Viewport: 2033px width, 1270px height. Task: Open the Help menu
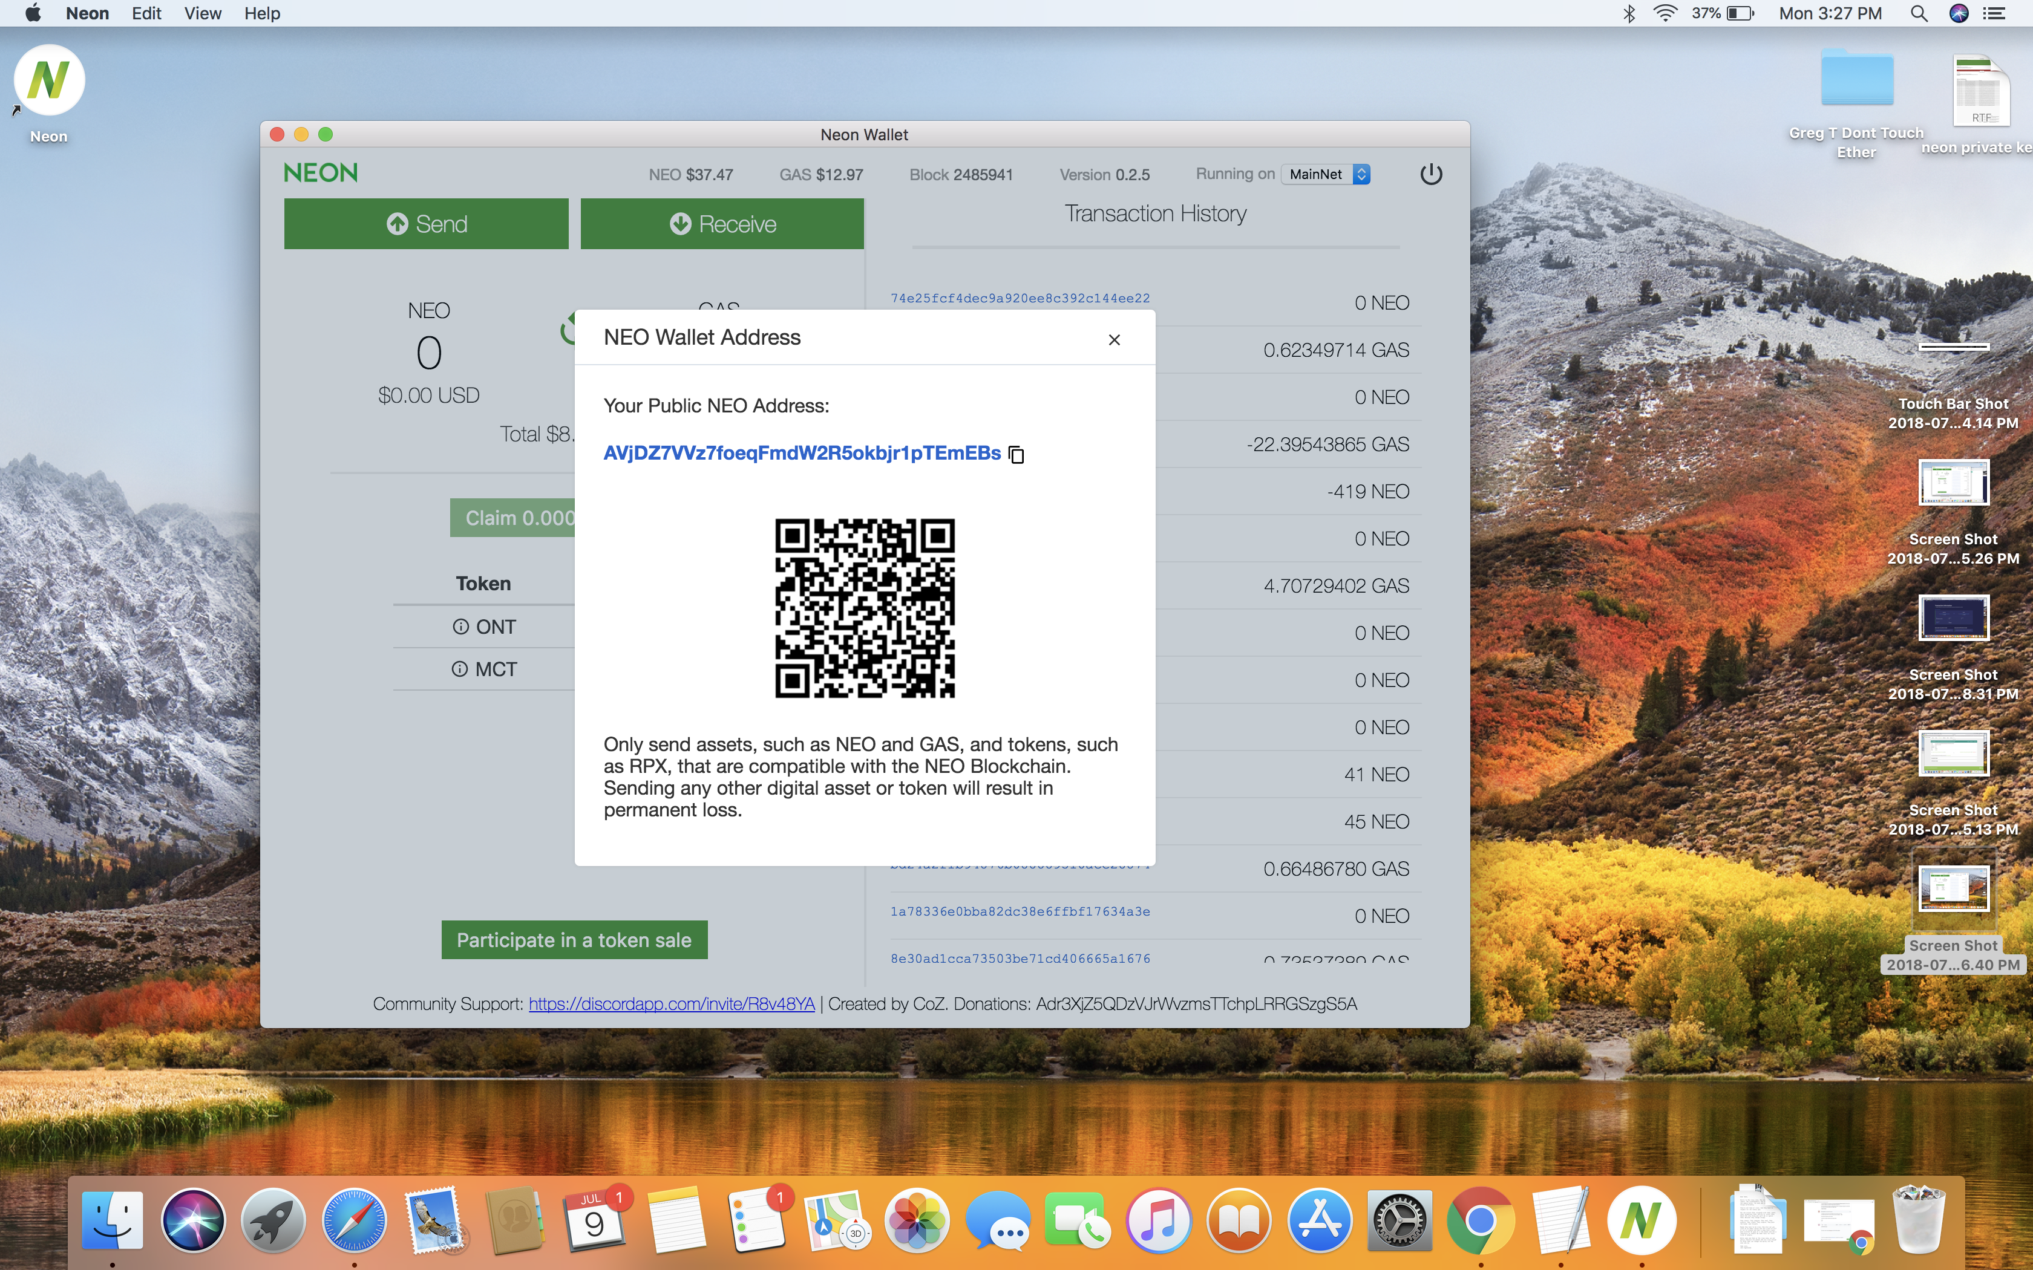[262, 13]
